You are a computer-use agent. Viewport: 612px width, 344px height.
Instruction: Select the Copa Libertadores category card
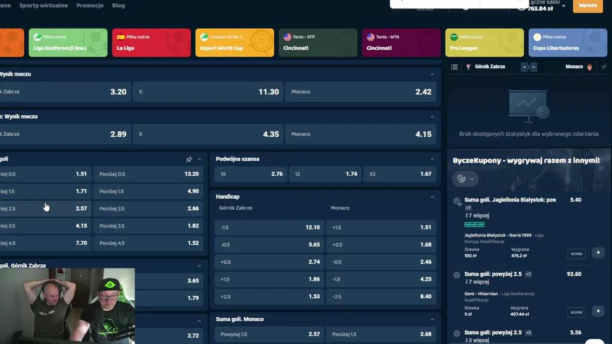(x=568, y=43)
